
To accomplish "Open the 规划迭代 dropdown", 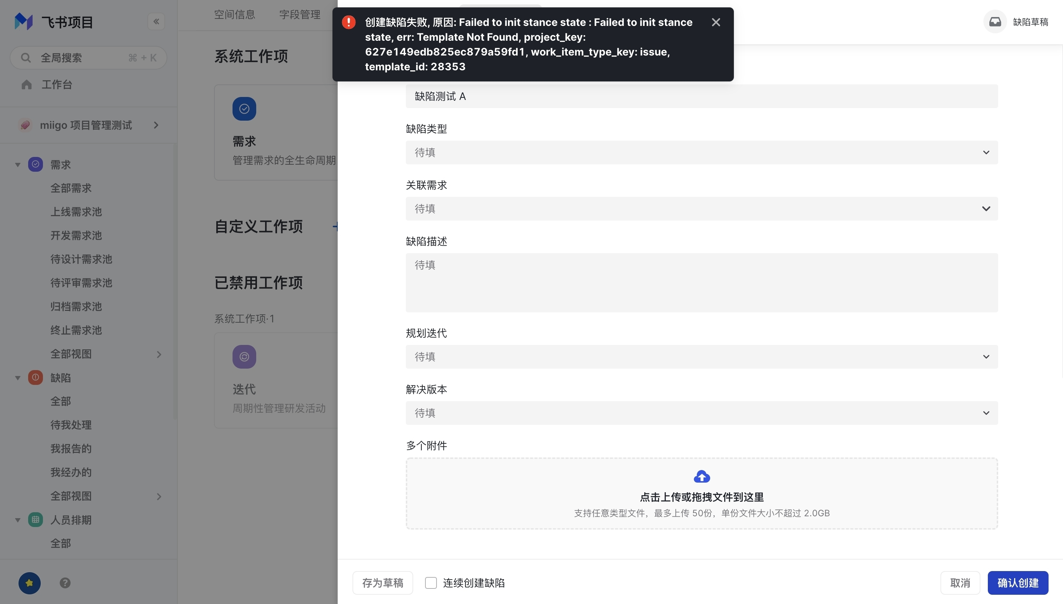I will [702, 357].
